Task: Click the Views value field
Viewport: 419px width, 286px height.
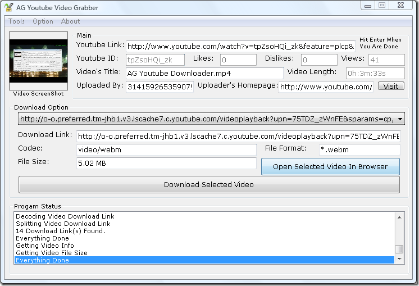Action: (386, 60)
